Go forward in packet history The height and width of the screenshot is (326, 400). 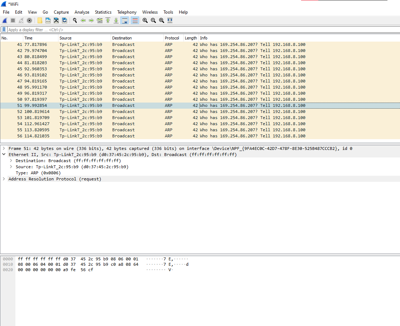91,20
